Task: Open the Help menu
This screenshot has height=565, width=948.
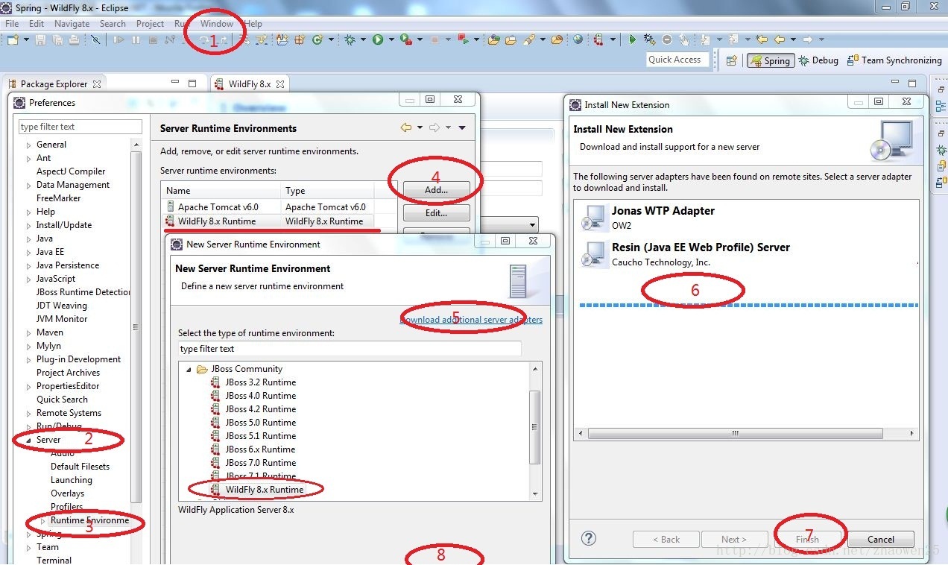Action: tap(253, 24)
